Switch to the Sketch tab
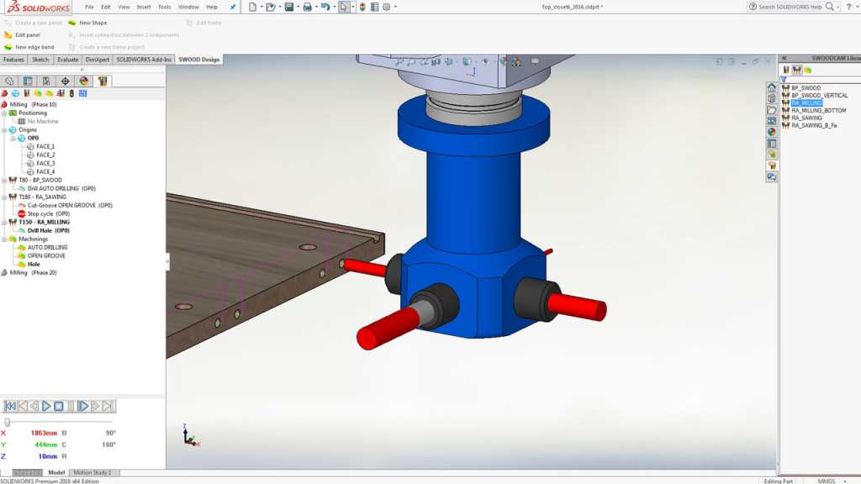 coord(40,60)
